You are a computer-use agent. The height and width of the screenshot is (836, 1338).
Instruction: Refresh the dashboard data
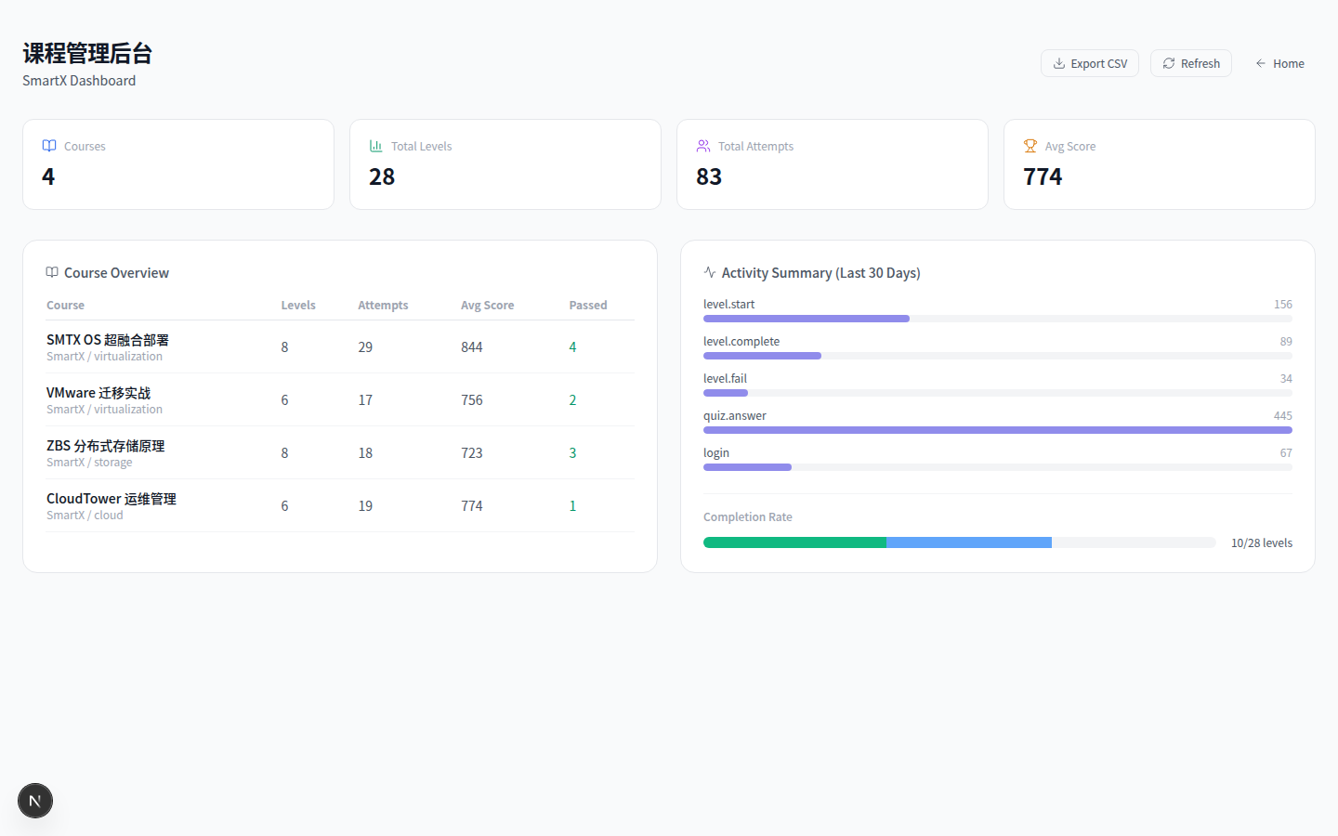(1190, 63)
